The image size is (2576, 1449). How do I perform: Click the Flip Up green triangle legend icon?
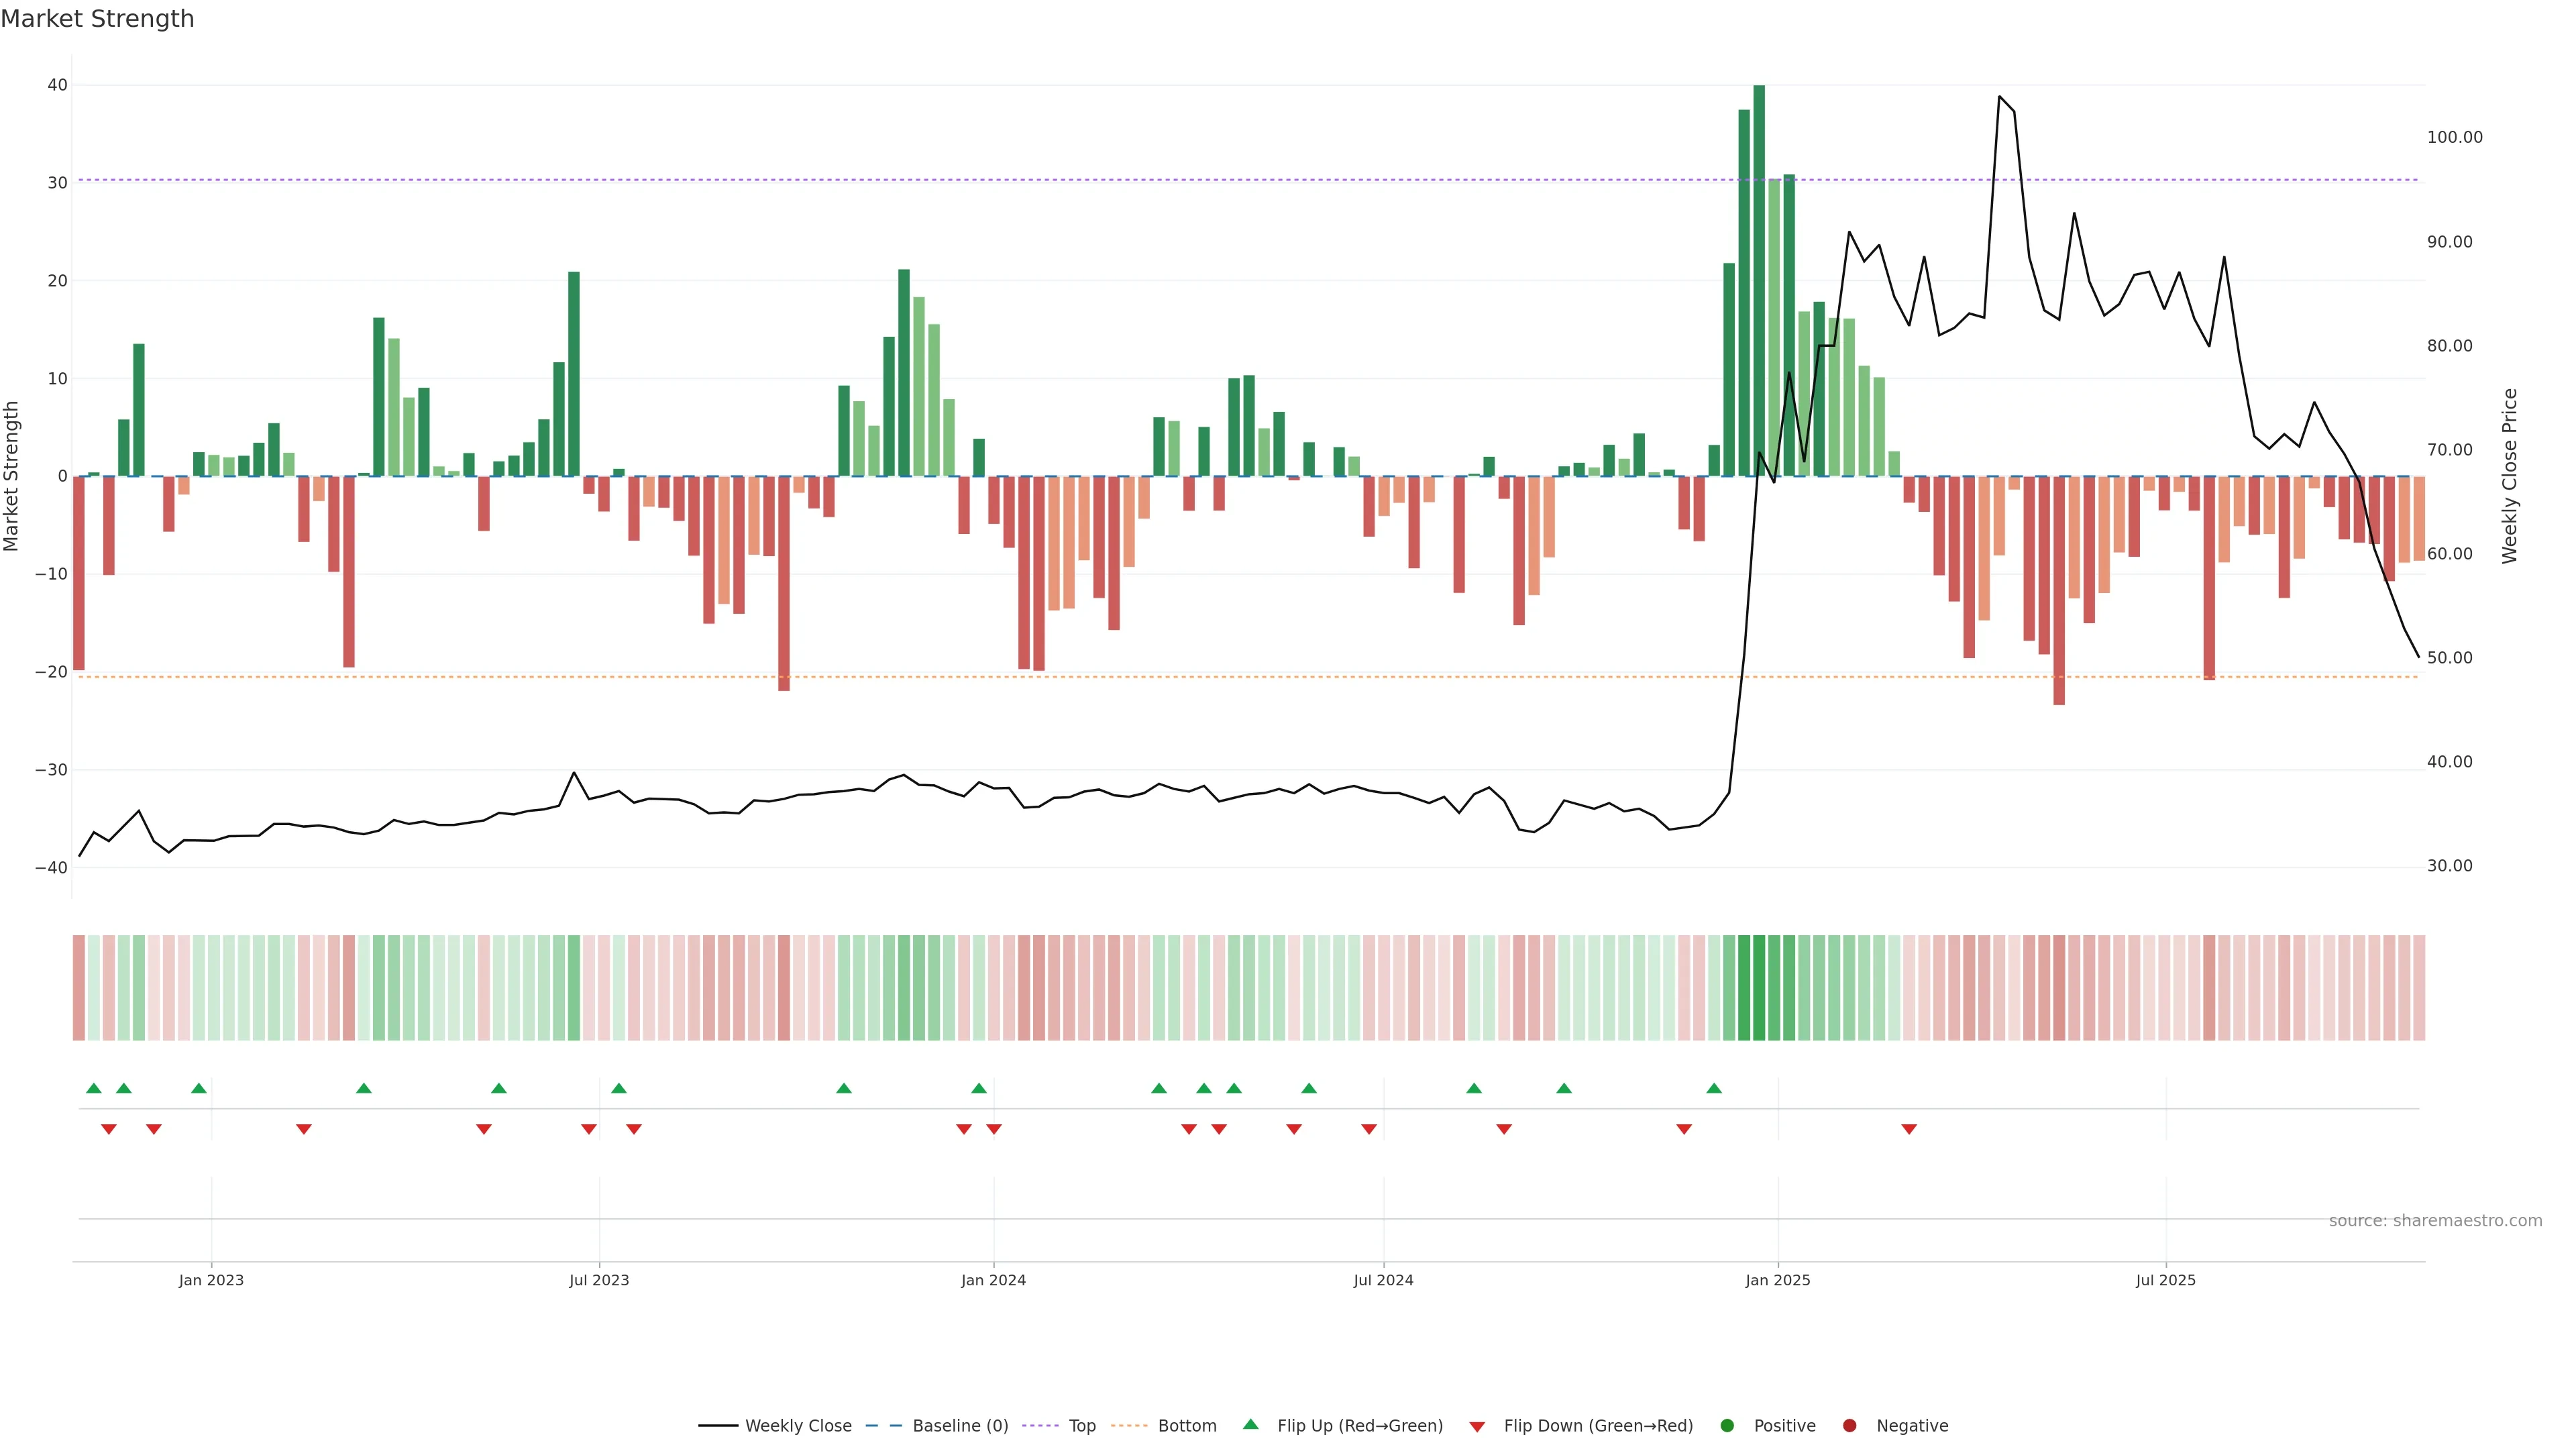(1250, 1424)
